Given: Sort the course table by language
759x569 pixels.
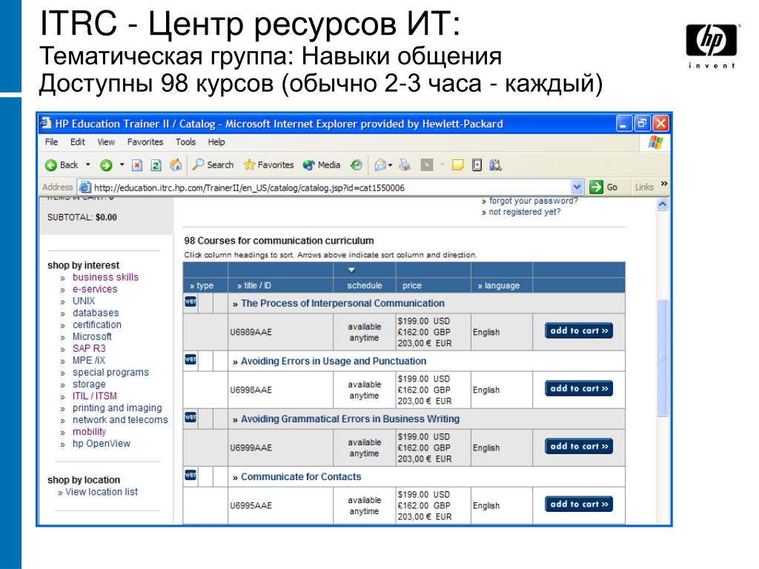Looking at the screenshot, I should coord(502,285).
